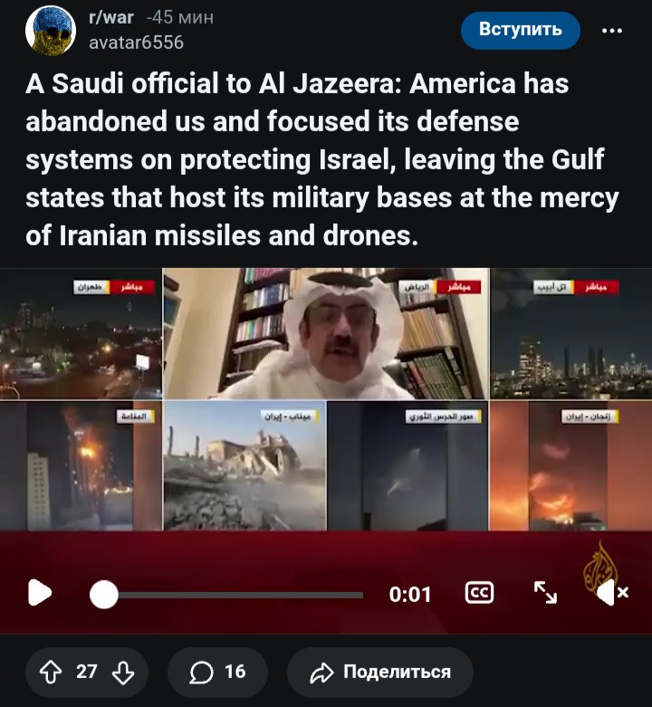652x707 pixels.
Task: Tap the Riyadh speaker video panel
Action: pos(326,334)
